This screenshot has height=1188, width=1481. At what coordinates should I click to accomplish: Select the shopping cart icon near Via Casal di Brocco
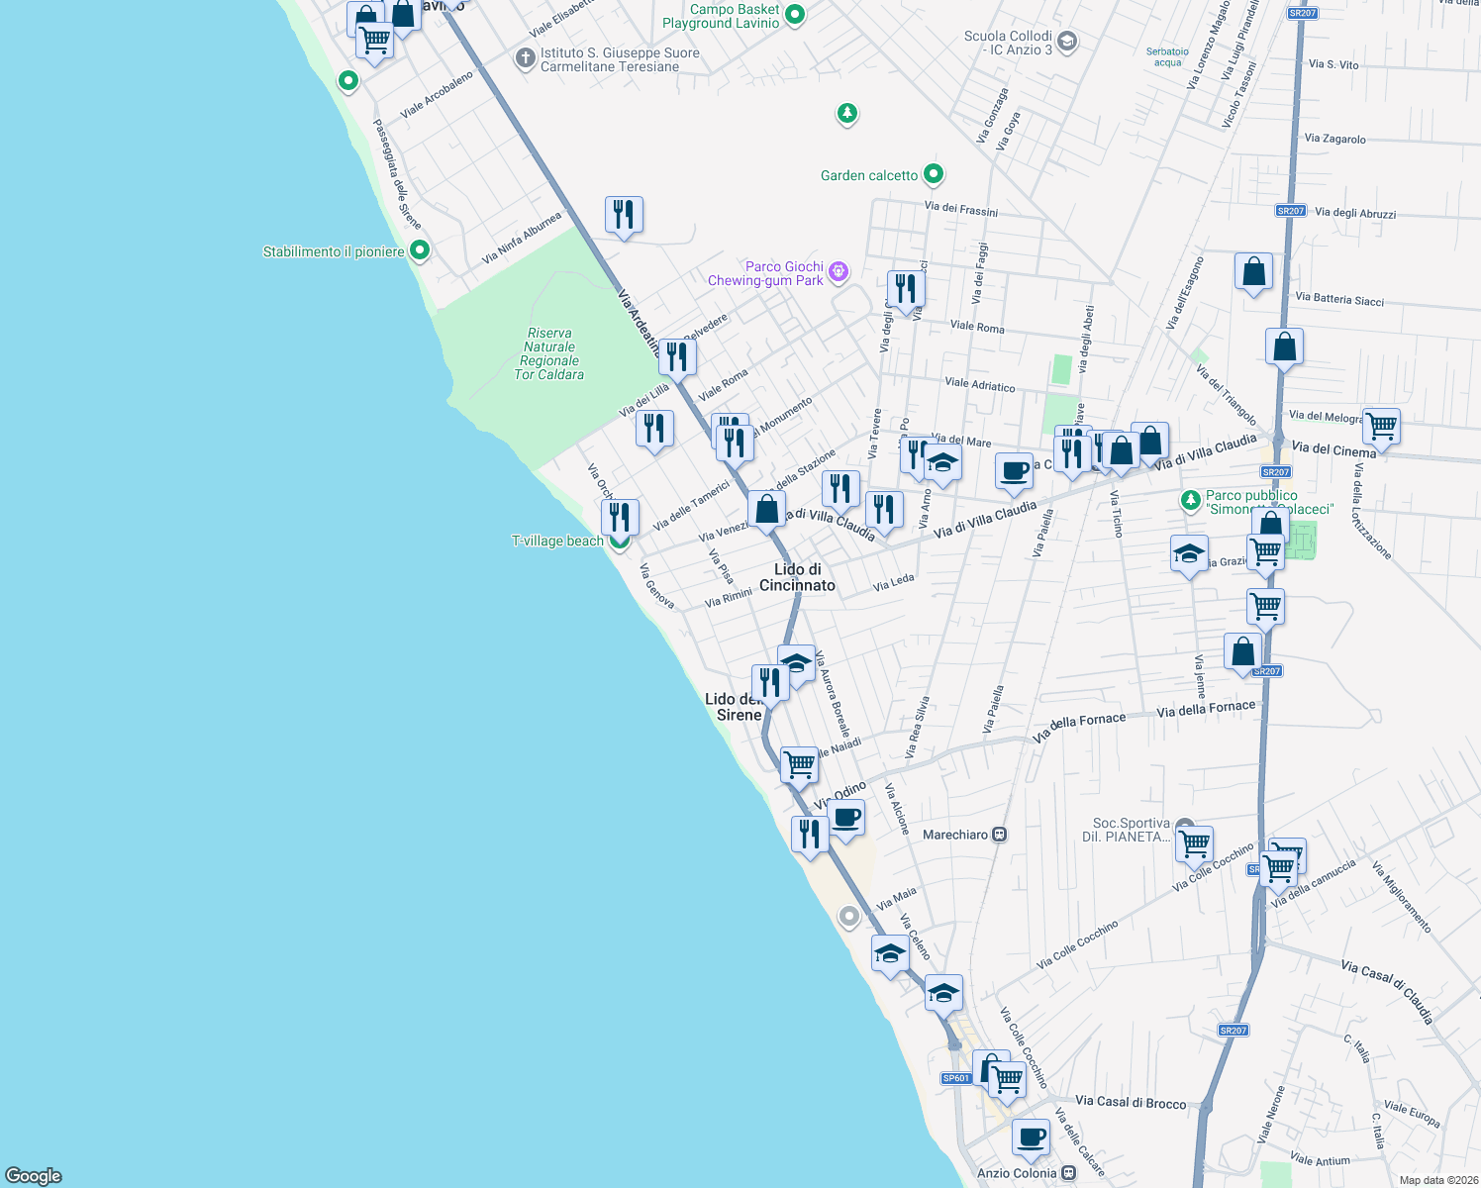1007,1079
